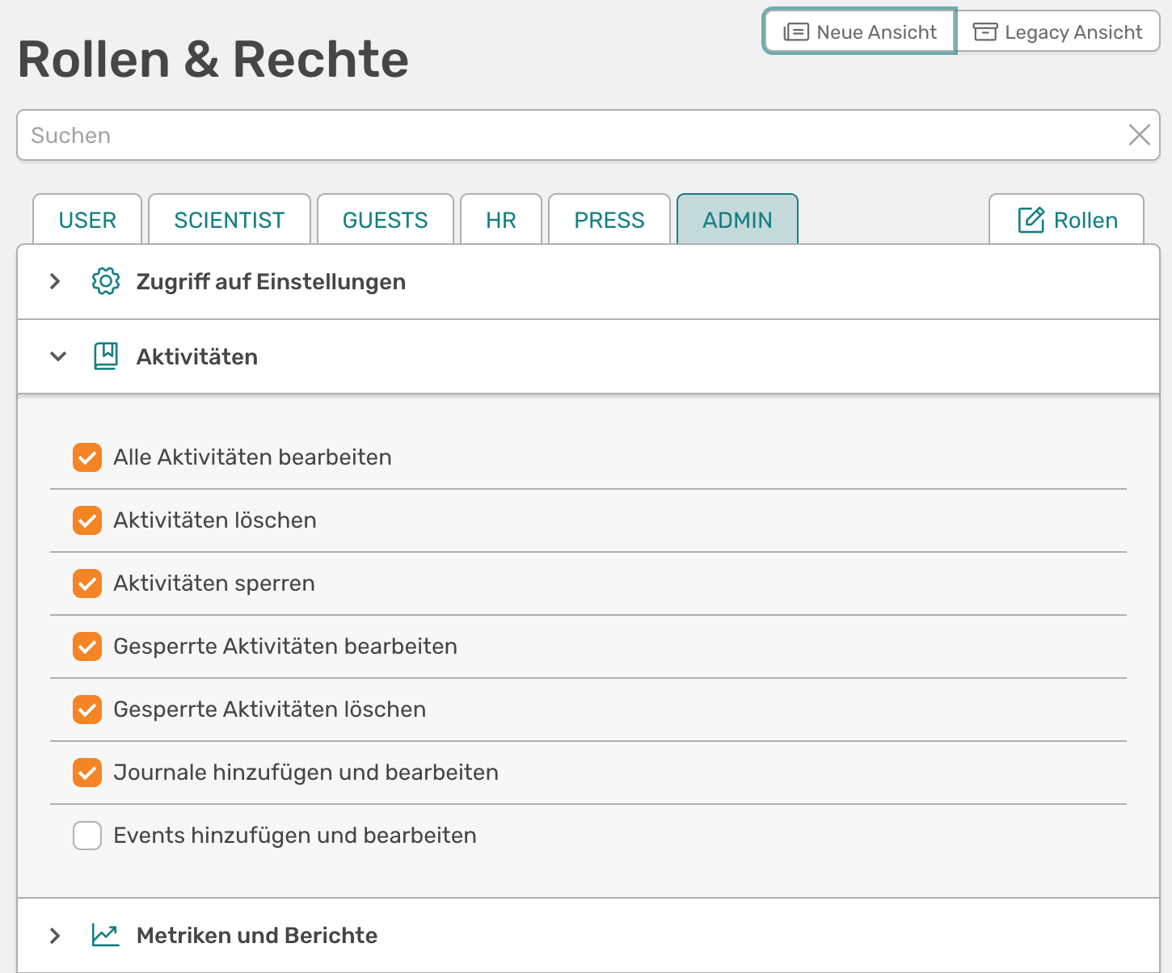Clear the search field using the X icon
The image size is (1172, 973).
[x=1140, y=135]
